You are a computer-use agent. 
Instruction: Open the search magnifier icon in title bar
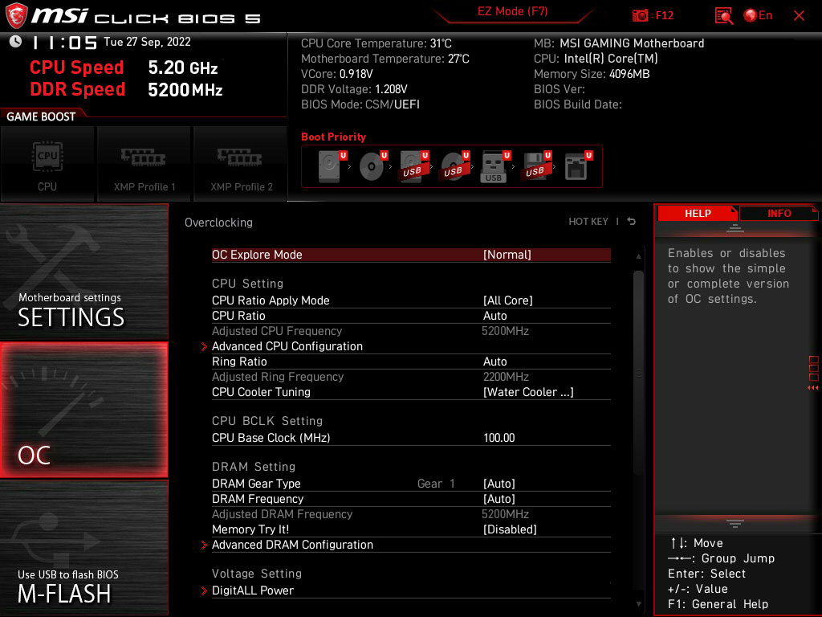pos(723,15)
